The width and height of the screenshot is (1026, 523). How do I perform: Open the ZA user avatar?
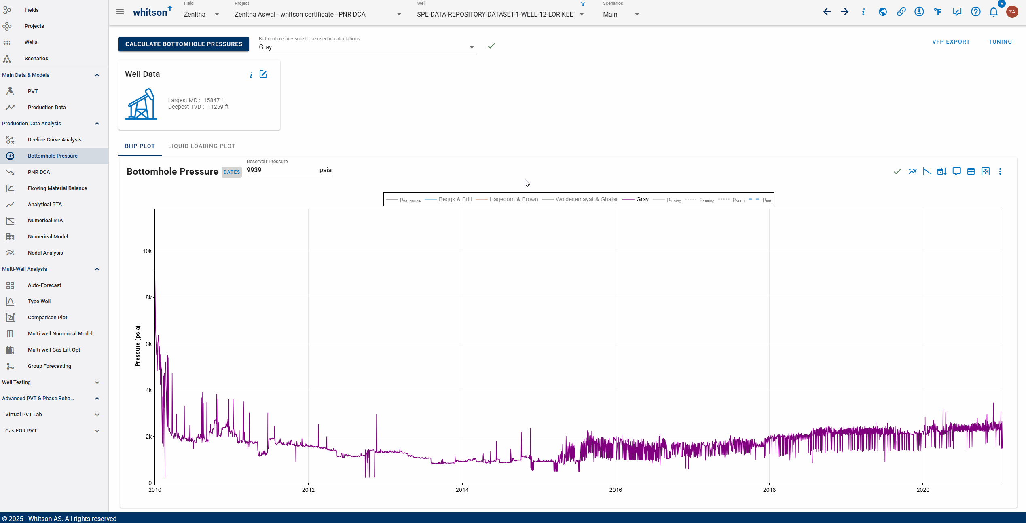coord(1012,12)
